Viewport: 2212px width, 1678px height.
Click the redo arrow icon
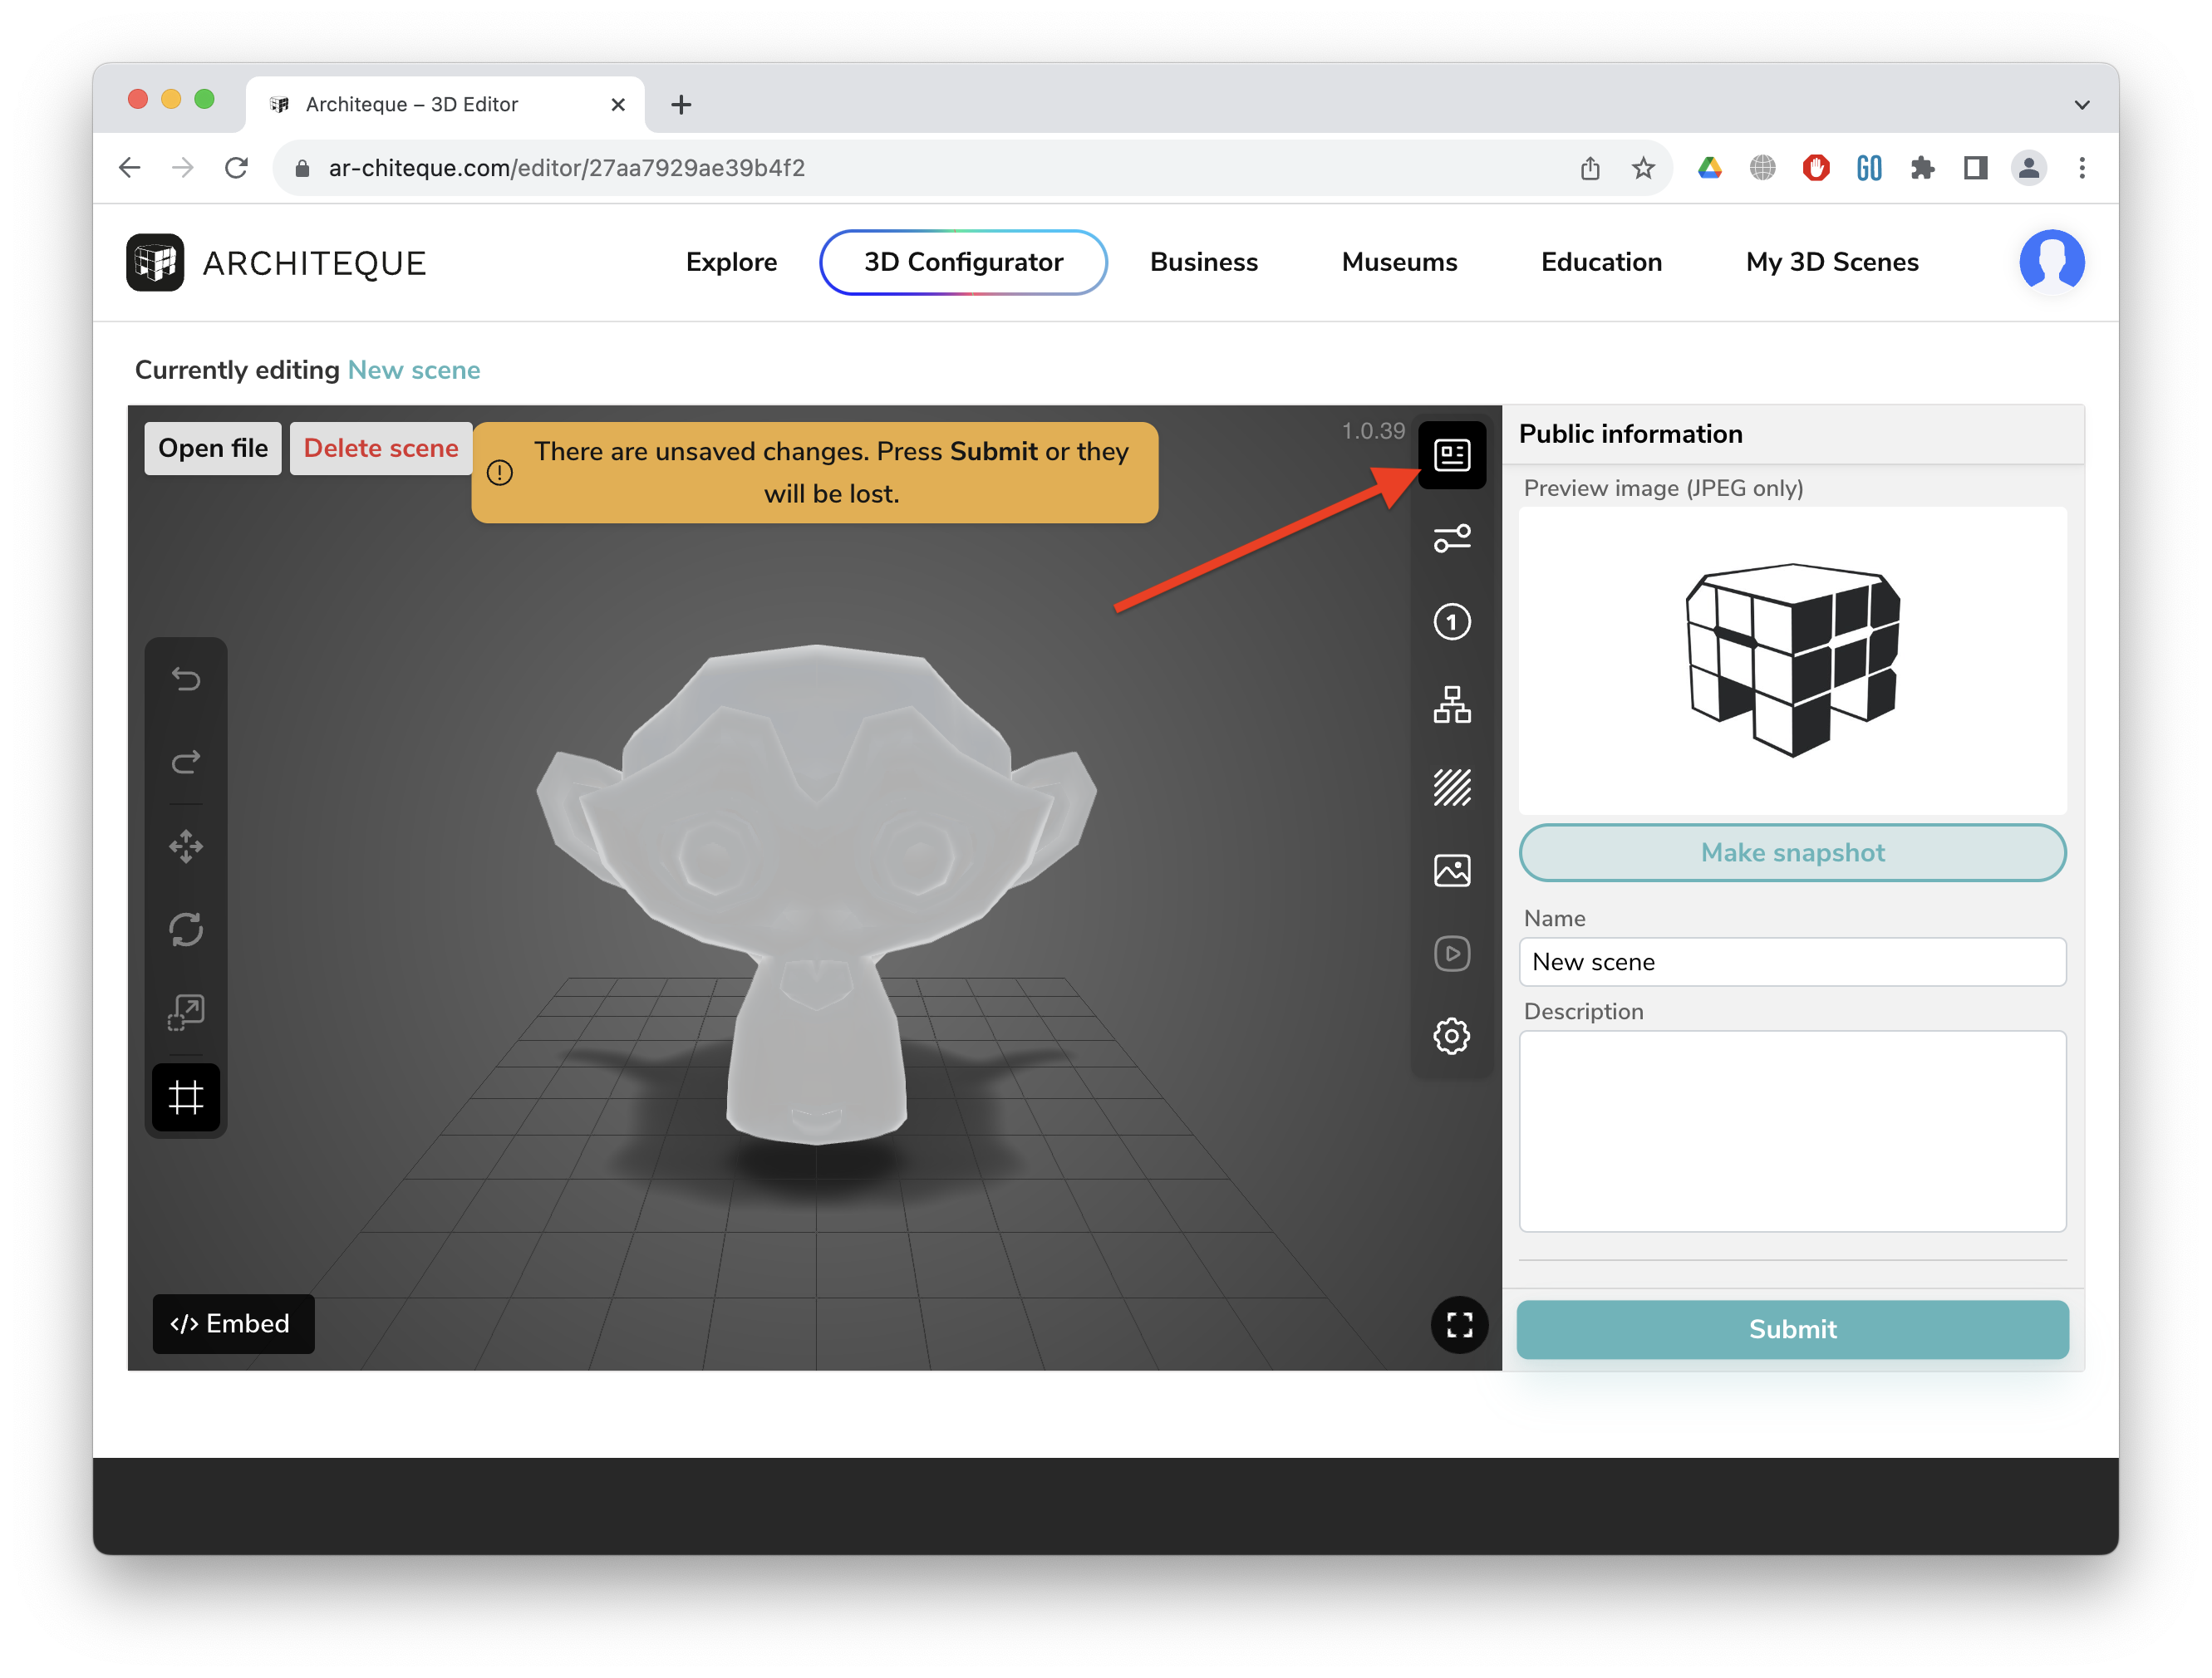[x=186, y=763]
